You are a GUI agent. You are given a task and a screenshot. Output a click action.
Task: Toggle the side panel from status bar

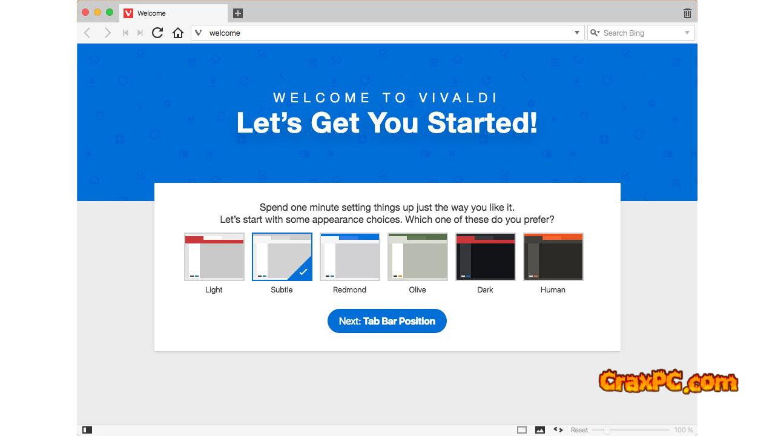pos(87,430)
